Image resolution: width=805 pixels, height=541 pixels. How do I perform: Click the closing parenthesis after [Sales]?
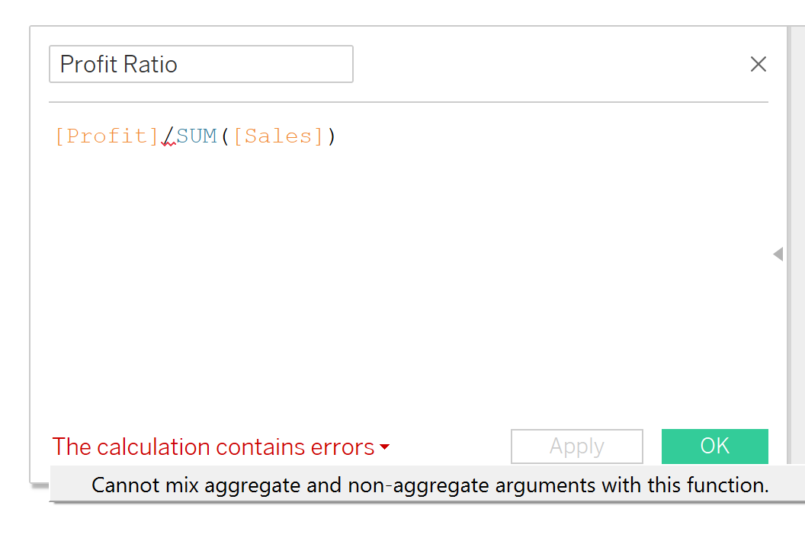pyautogui.click(x=332, y=136)
